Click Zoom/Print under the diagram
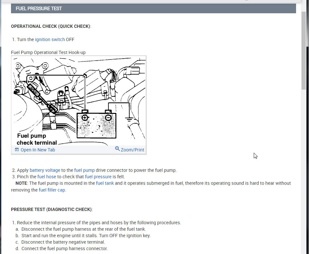309x254 pixels. coord(133,150)
